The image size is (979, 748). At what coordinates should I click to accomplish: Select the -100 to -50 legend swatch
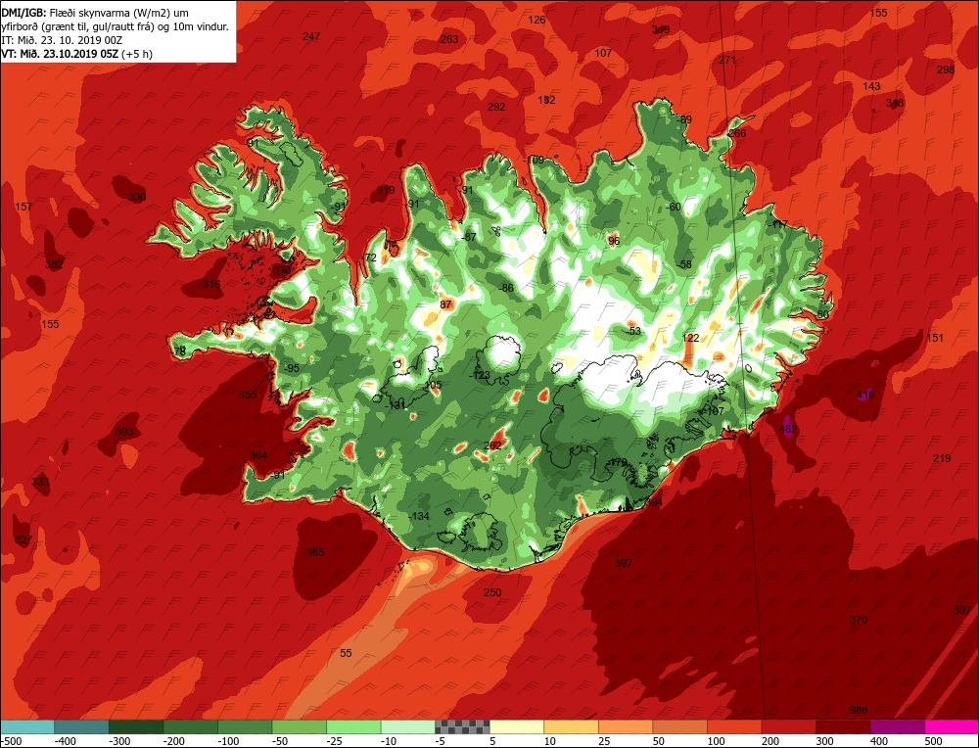click(x=245, y=726)
